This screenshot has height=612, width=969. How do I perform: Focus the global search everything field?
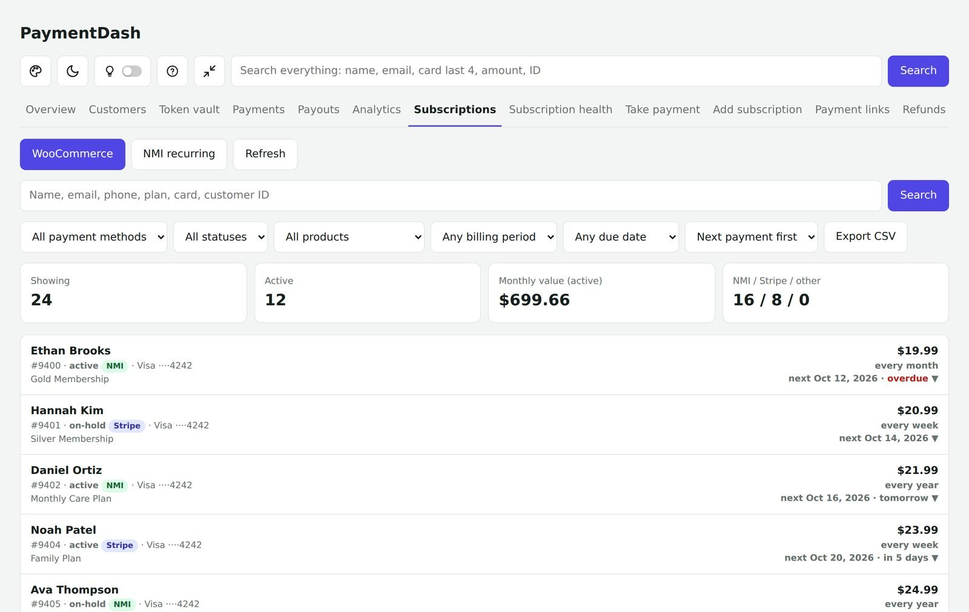click(x=556, y=71)
